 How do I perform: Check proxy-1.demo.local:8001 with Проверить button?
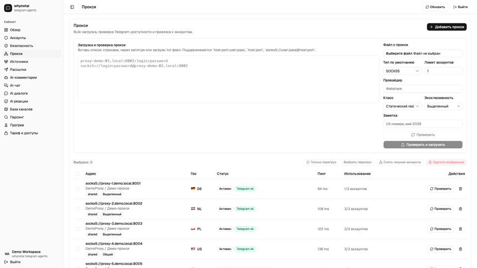click(441, 189)
